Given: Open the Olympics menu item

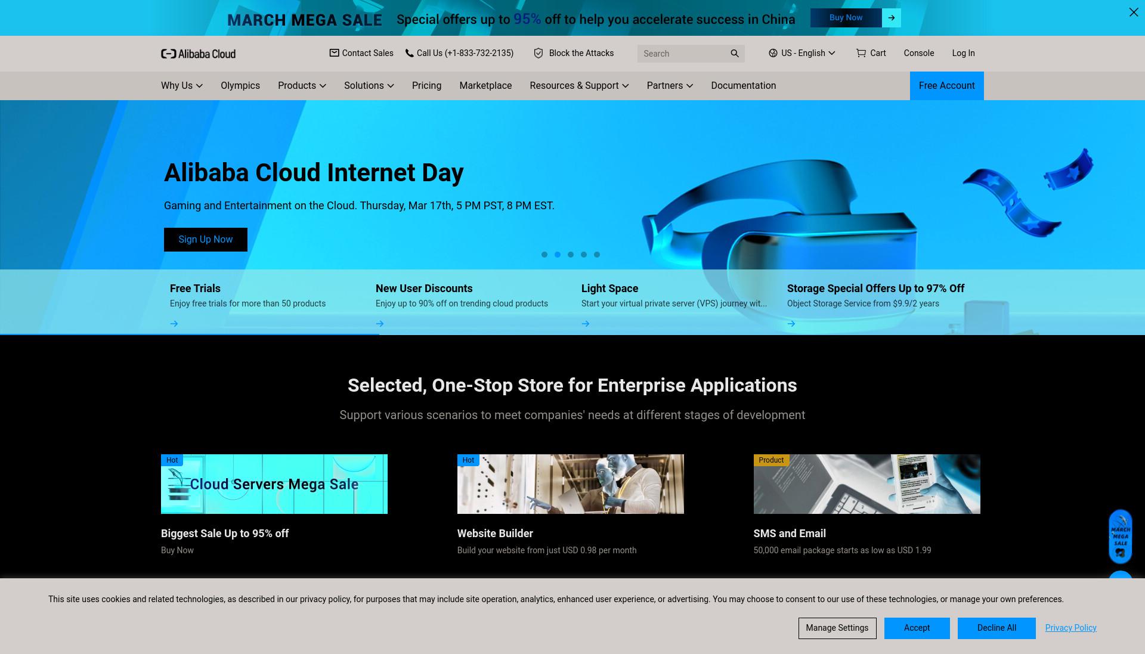Looking at the screenshot, I should click(240, 86).
